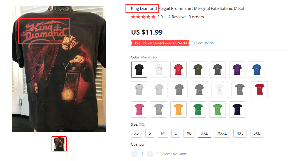Select the pink women's t-shirt variant
Viewport: 288px width, 161px height.
139,110
